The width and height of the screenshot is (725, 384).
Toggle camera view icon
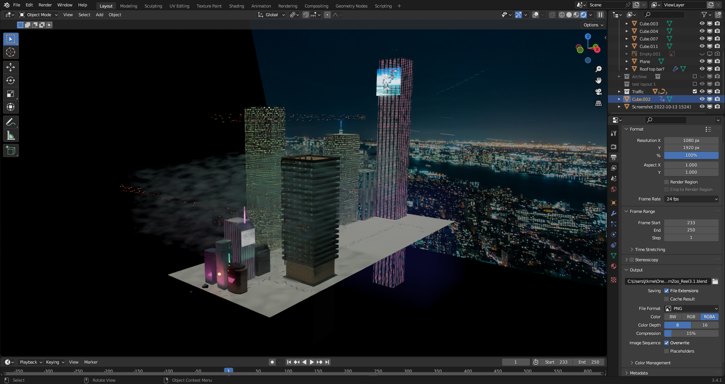click(x=599, y=92)
